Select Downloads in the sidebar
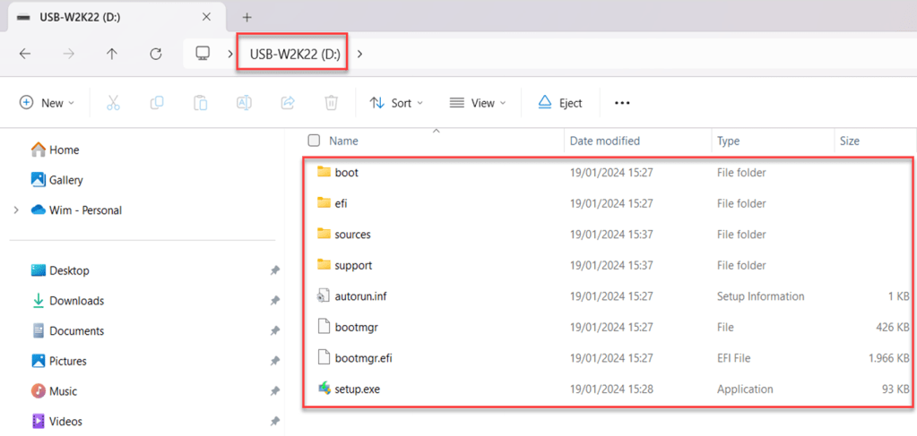Image resolution: width=917 pixels, height=436 pixels. click(76, 301)
